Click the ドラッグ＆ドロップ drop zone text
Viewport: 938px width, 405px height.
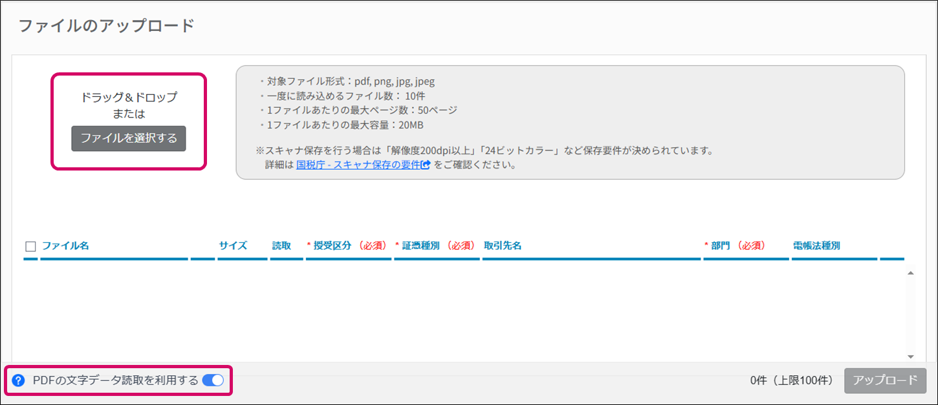[129, 98]
